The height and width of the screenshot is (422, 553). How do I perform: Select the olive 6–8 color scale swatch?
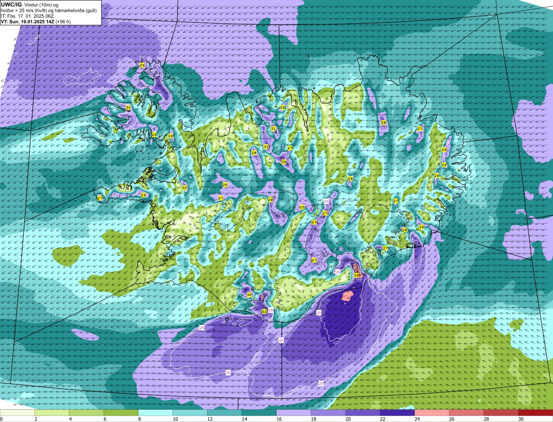click(121, 413)
